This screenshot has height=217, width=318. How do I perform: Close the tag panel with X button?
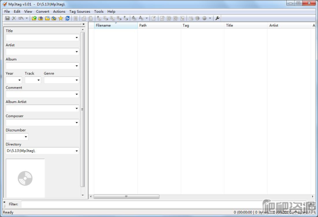pos(83,24)
